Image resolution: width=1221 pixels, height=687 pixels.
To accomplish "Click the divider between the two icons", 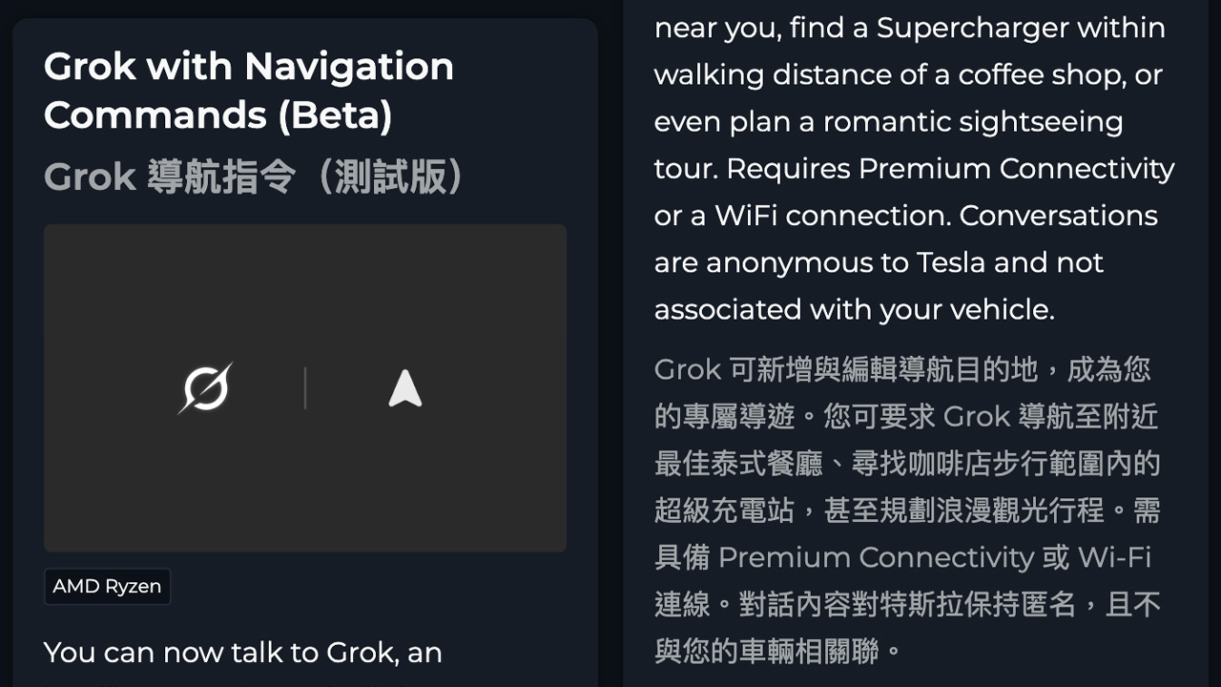I will pyautogui.click(x=305, y=388).
